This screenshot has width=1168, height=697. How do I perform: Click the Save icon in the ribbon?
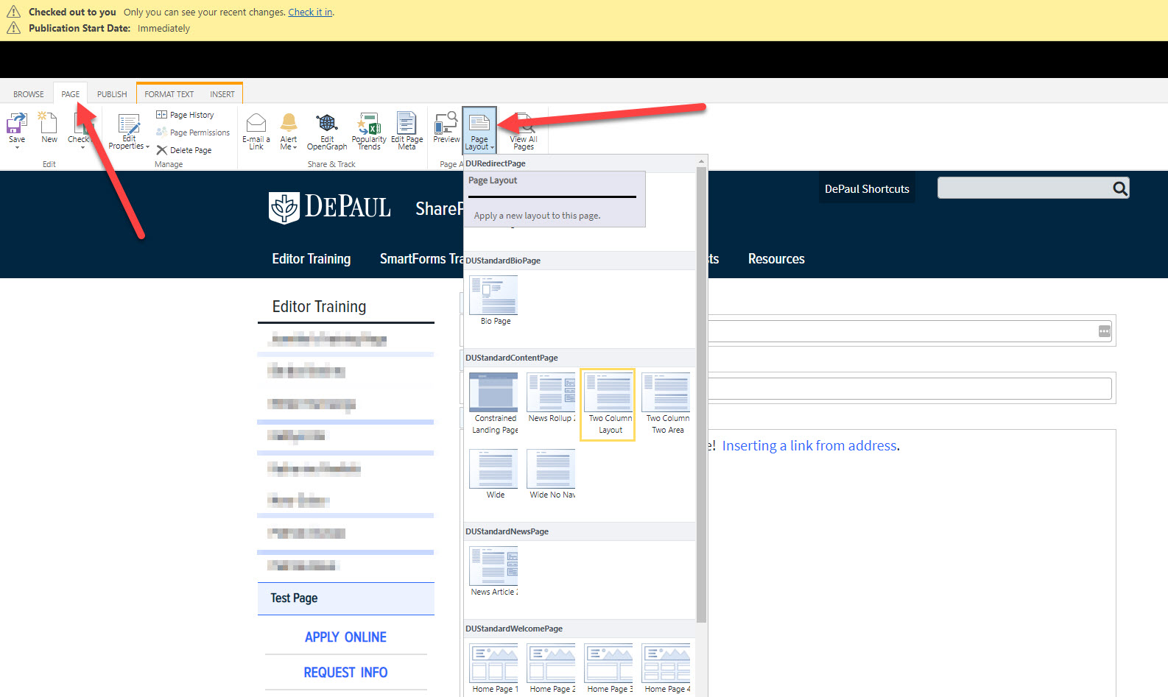point(16,124)
